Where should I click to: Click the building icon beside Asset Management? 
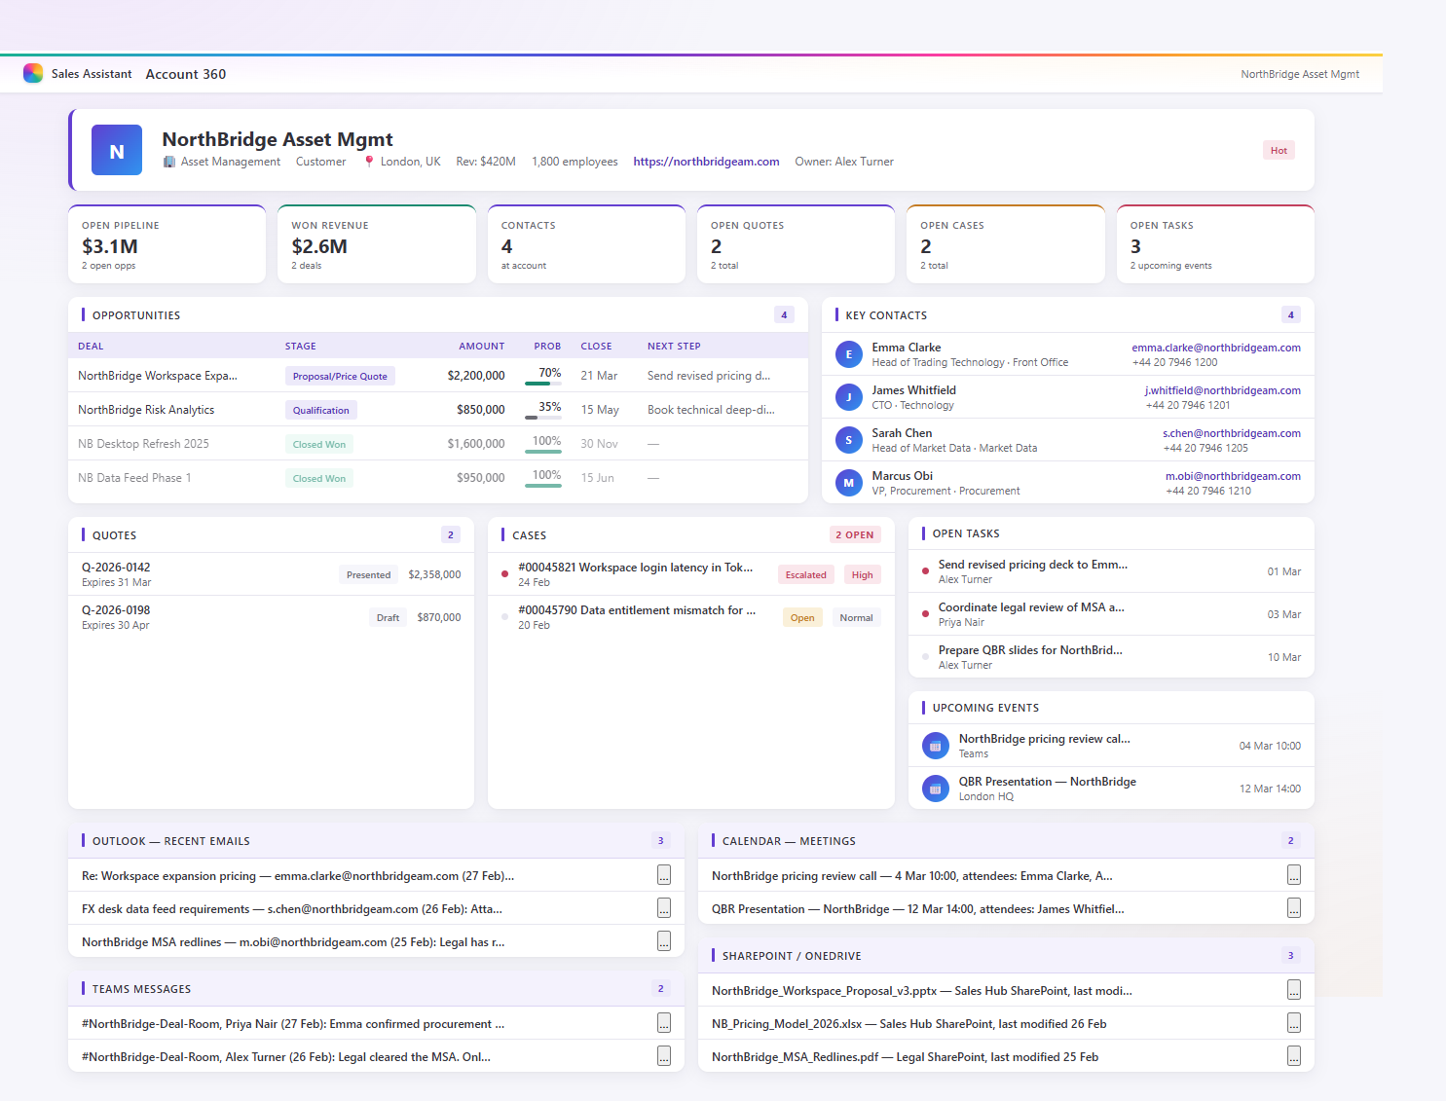[169, 162]
